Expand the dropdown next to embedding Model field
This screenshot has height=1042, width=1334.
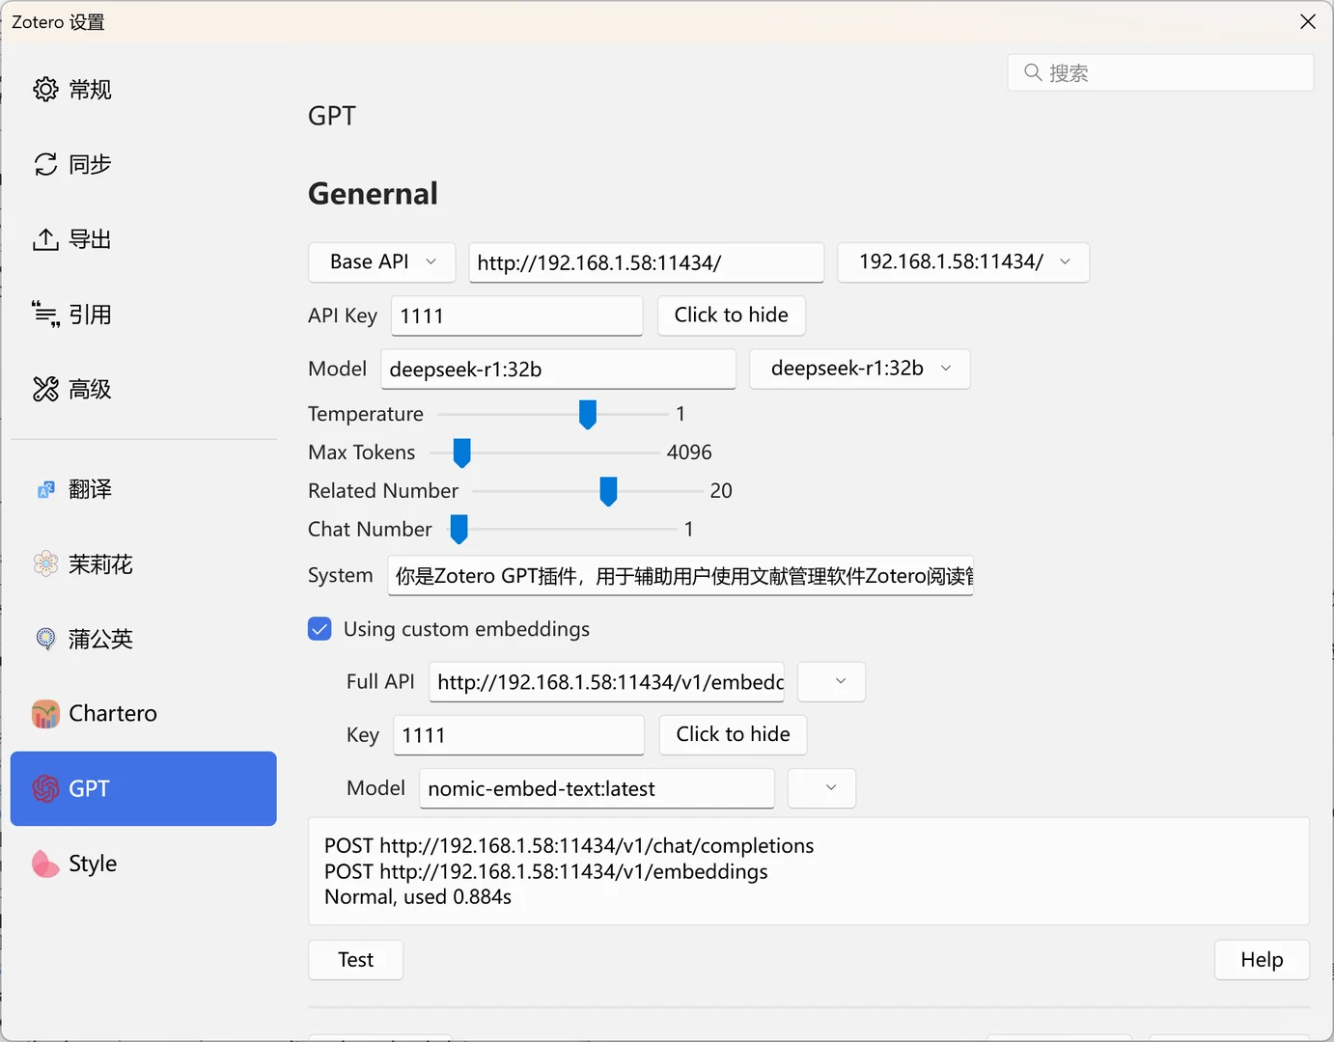coord(822,788)
